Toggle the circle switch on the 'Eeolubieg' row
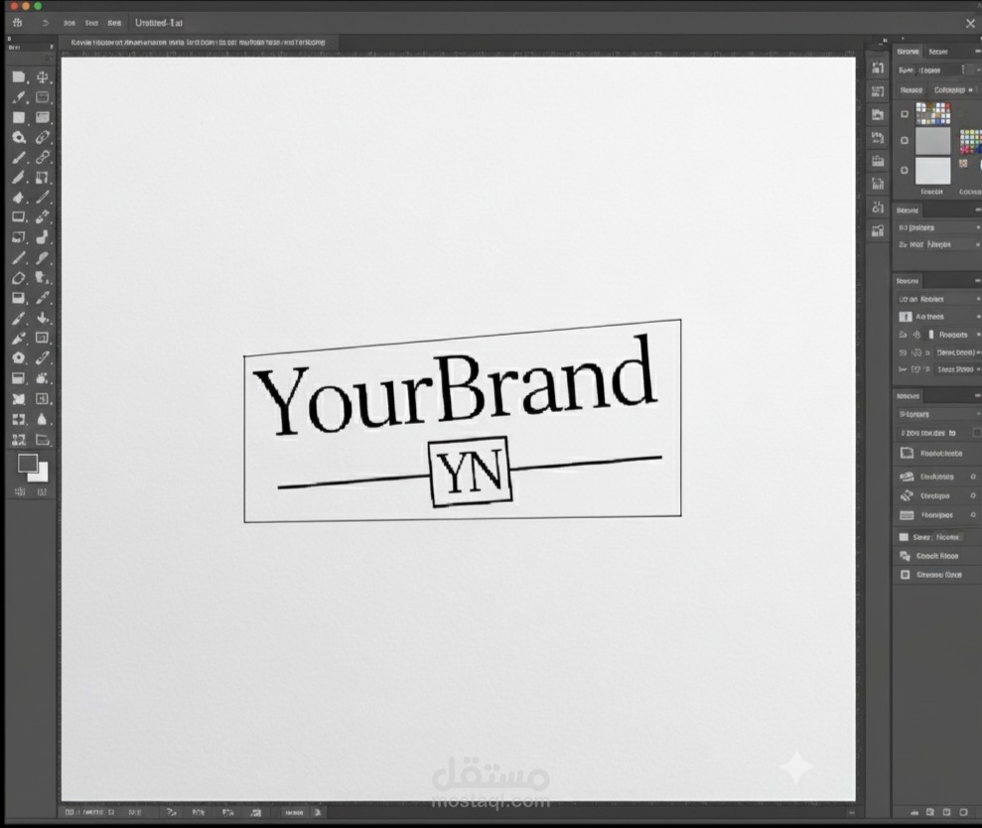Screen dimensions: 982x828 pyautogui.click(x=973, y=477)
